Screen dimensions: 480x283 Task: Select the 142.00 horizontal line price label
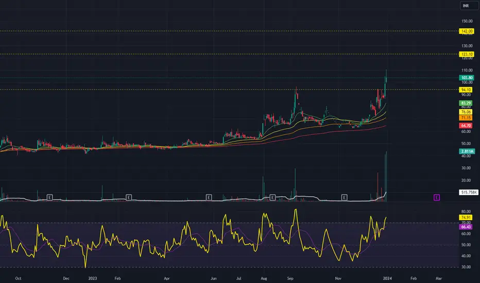click(467, 31)
